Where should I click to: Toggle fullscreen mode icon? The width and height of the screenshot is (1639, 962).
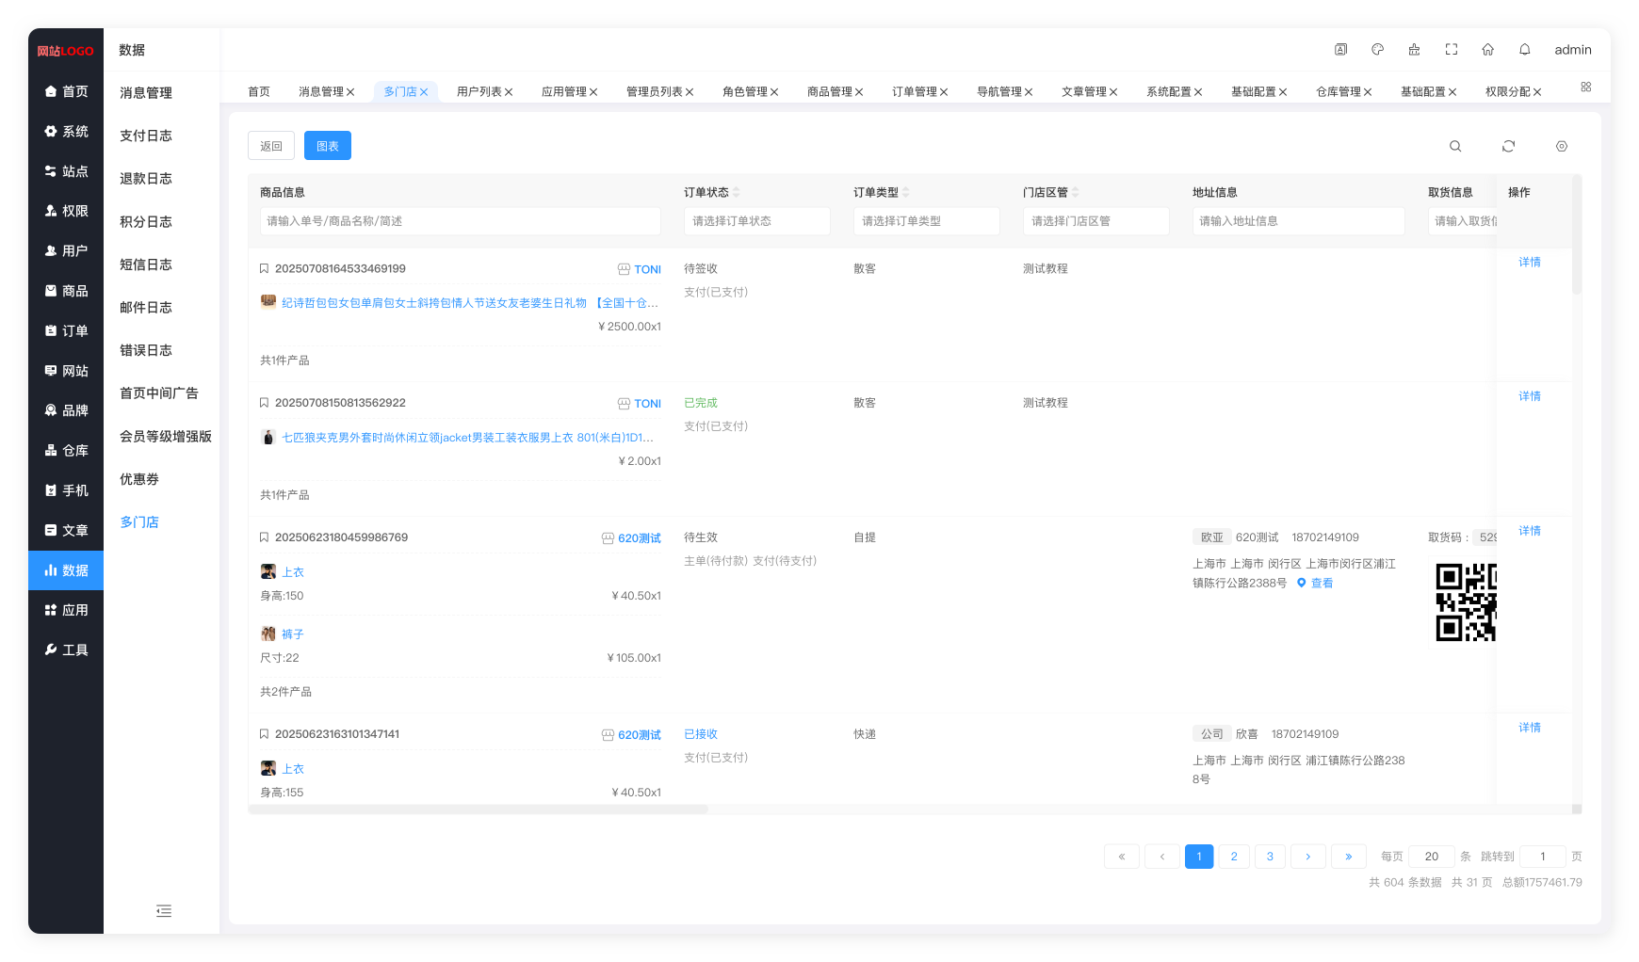pyautogui.click(x=1451, y=50)
